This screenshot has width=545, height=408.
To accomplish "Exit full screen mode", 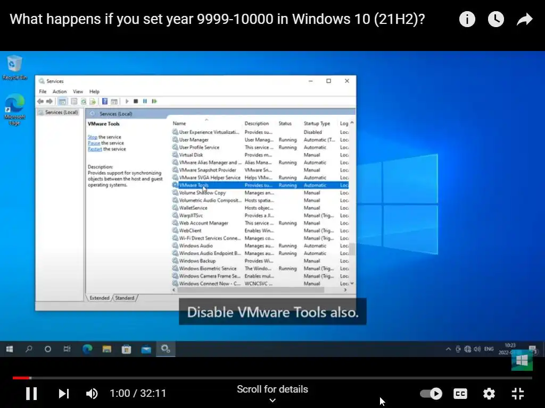I will point(517,394).
